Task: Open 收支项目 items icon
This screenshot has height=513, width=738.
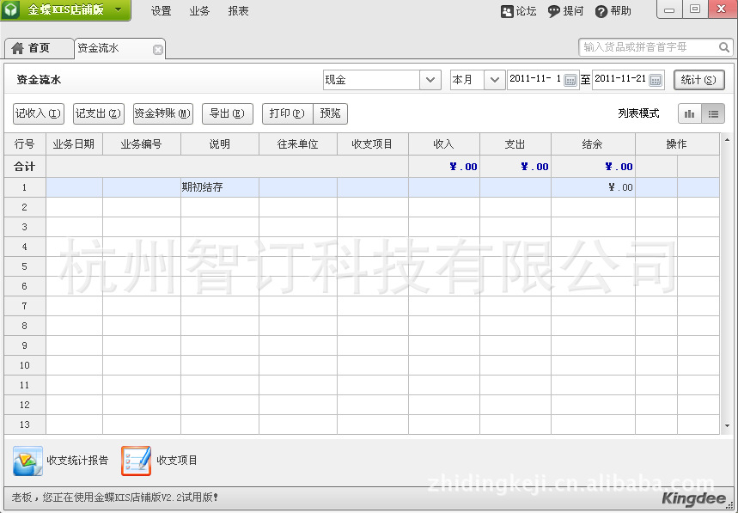Action: 136,461
